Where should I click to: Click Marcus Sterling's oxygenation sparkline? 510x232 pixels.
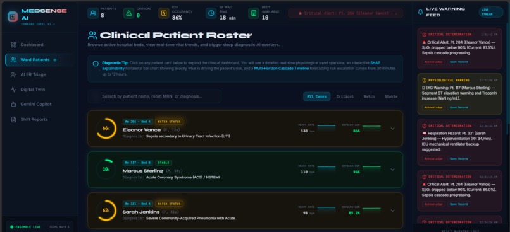[371, 169]
